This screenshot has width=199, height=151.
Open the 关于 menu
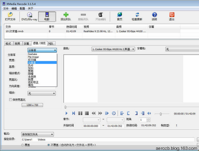tap(30, 9)
